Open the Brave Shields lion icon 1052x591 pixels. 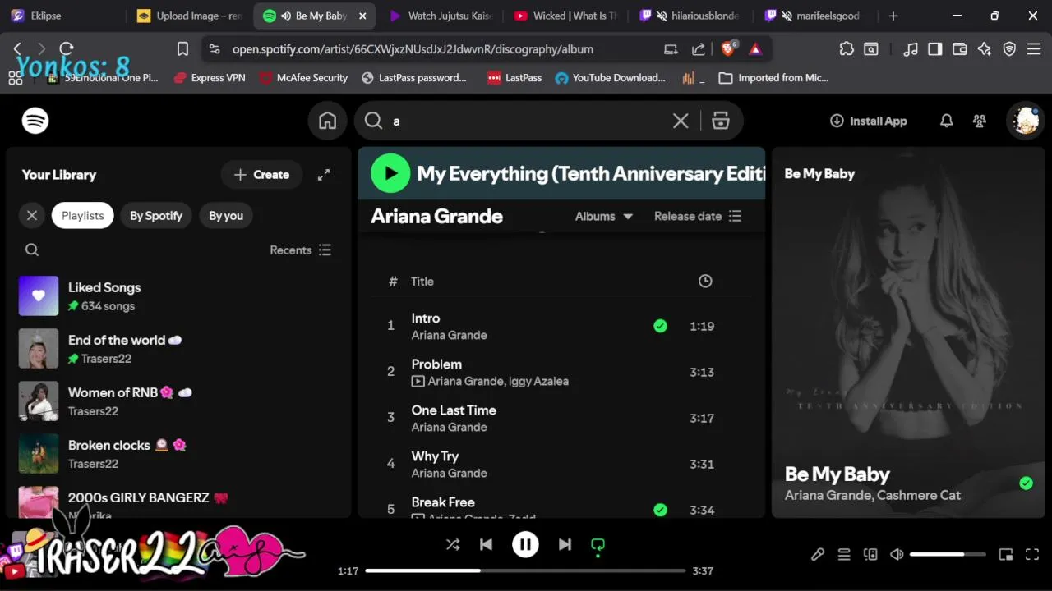728,48
